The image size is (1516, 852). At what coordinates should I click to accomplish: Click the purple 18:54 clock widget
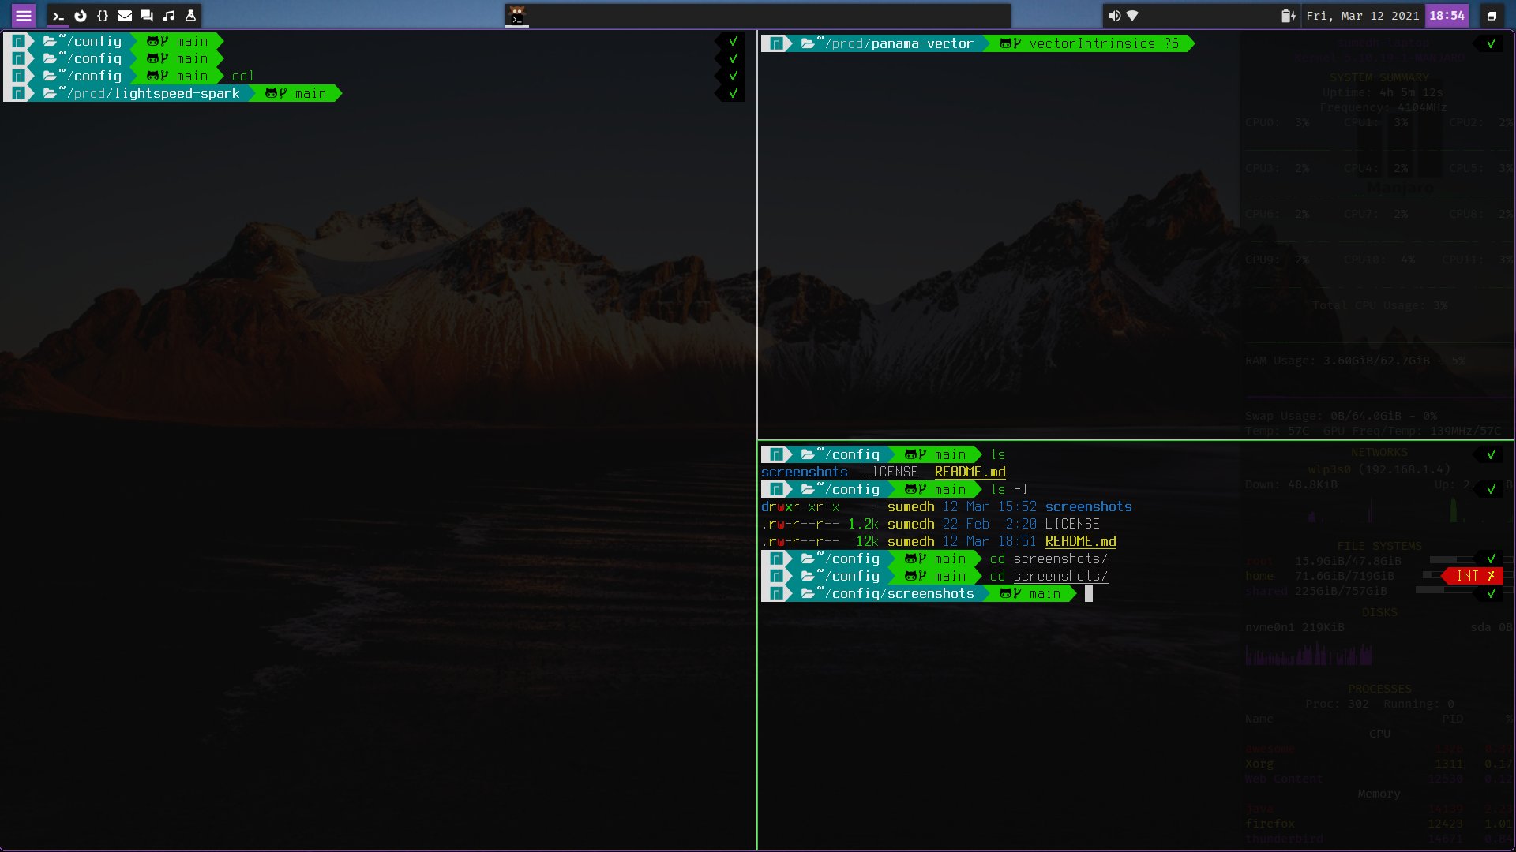[1447, 16]
